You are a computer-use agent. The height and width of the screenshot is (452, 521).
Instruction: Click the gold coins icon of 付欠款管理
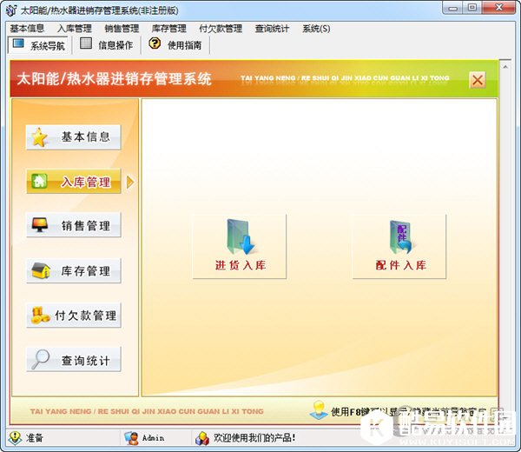(x=40, y=315)
